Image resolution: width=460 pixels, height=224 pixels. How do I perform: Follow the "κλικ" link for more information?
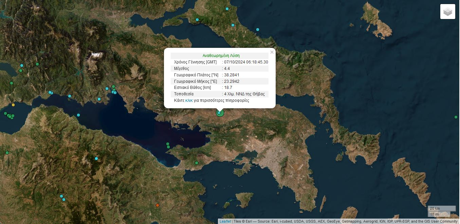189,100
